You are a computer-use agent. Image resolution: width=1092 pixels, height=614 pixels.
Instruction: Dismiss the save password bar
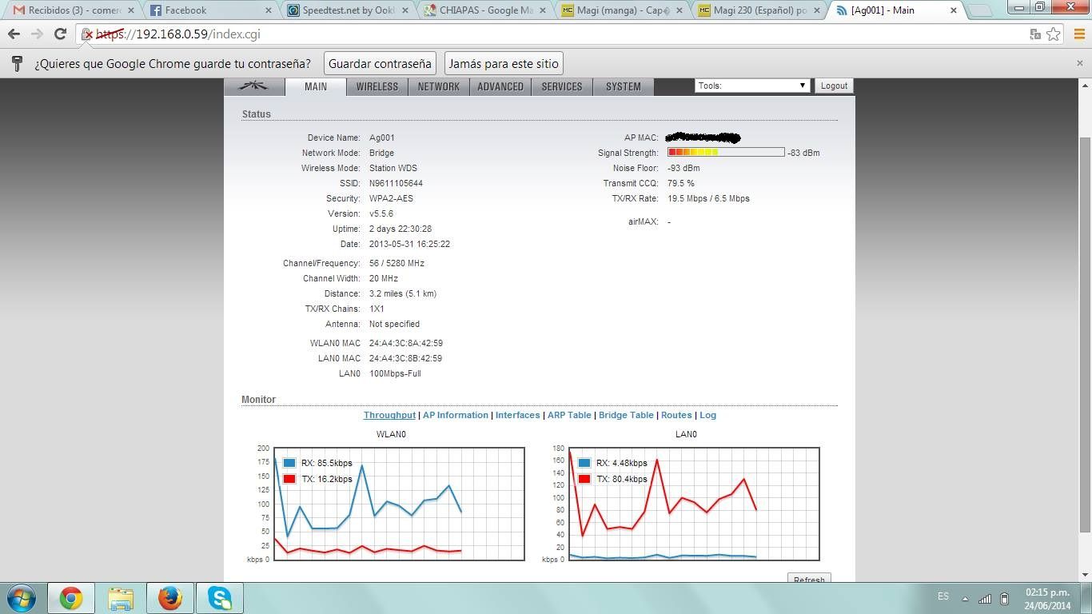pos(1079,63)
